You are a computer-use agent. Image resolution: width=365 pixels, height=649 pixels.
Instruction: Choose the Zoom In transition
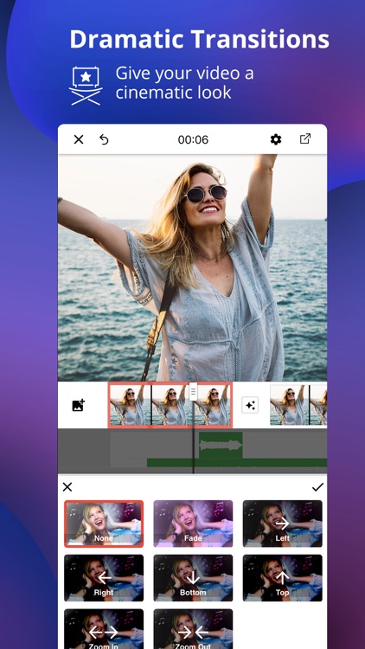[x=104, y=629]
